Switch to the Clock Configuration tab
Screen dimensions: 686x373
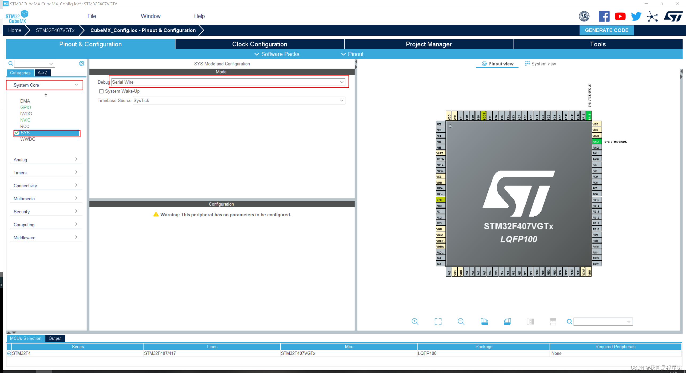(260, 44)
